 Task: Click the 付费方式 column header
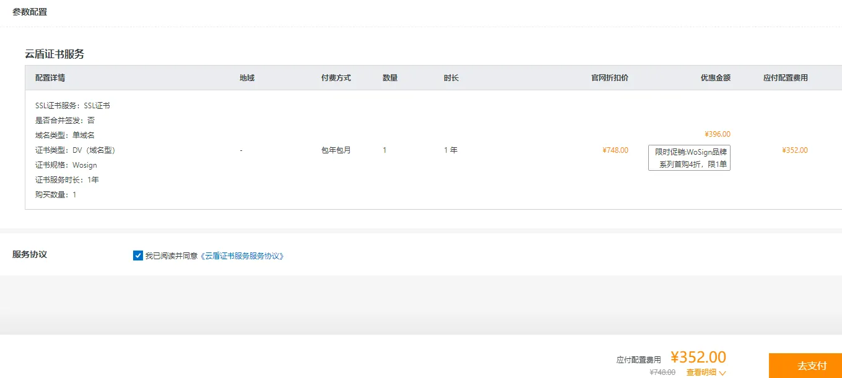coord(336,78)
